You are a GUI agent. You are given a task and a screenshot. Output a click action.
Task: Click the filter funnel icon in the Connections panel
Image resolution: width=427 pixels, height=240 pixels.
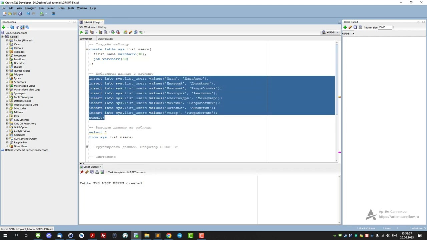tap(17, 27)
